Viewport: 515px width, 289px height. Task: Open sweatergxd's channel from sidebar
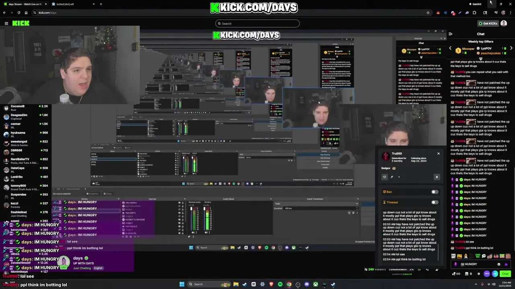pos(26,143)
